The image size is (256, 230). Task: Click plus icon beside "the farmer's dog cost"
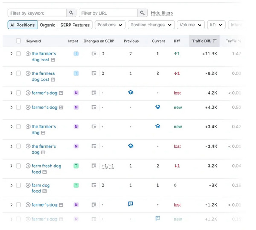tap(28, 54)
